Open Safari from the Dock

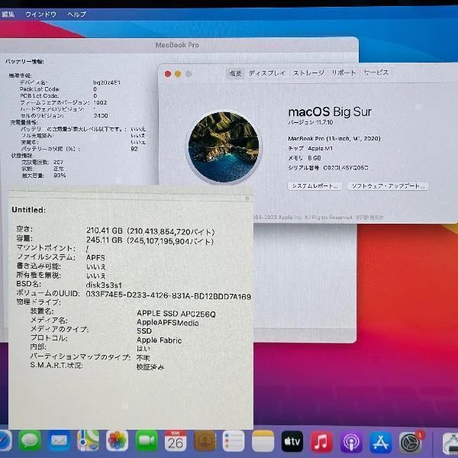5,440
